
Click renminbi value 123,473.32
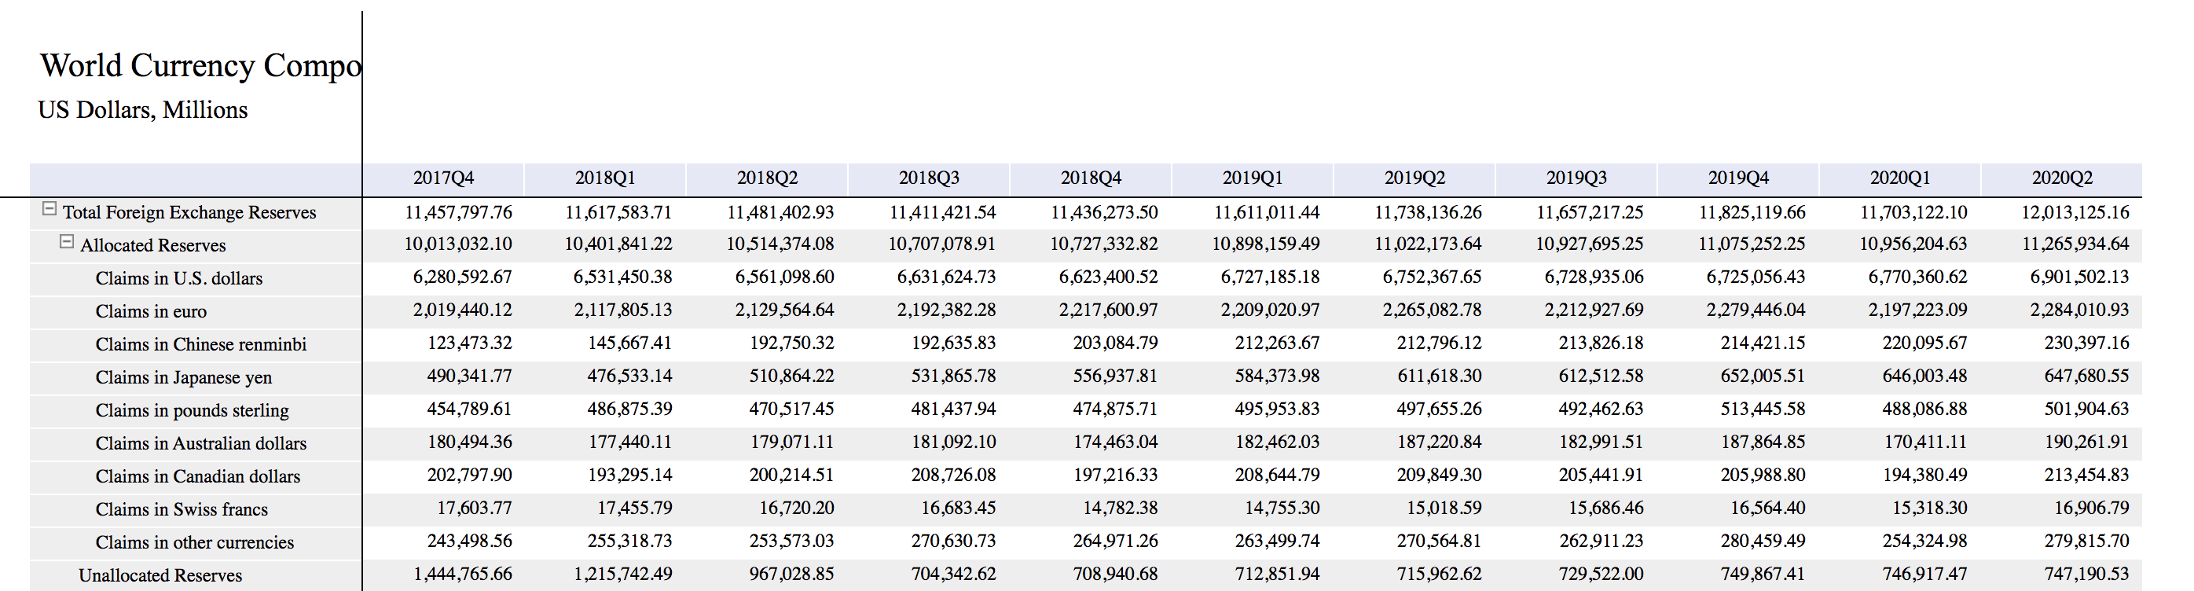click(469, 343)
